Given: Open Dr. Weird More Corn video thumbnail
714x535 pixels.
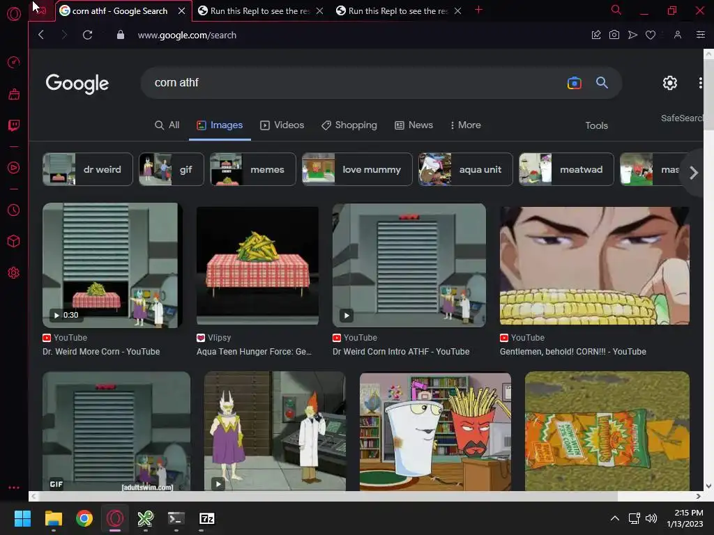Looking at the screenshot, I should coord(112,265).
